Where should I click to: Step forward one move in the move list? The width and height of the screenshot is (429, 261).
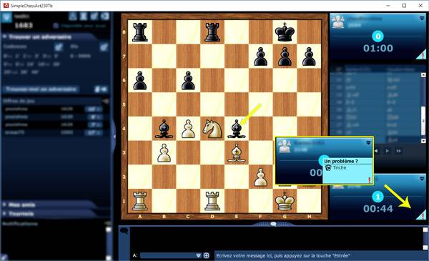387,151
